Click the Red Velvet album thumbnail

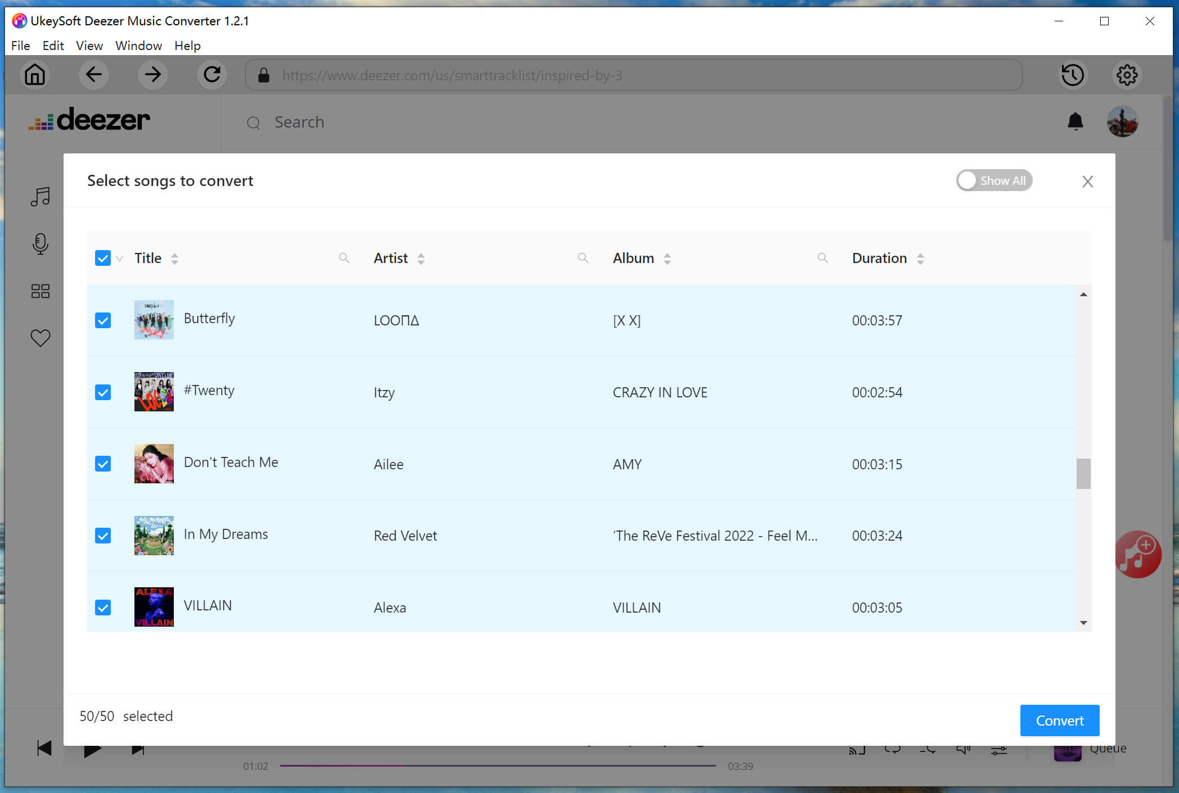tap(154, 534)
